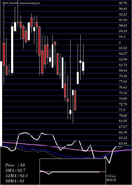Select the 90.65 axis value
This screenshot has width=132, height=185.
pyautogui.click(x=123, y=26)
